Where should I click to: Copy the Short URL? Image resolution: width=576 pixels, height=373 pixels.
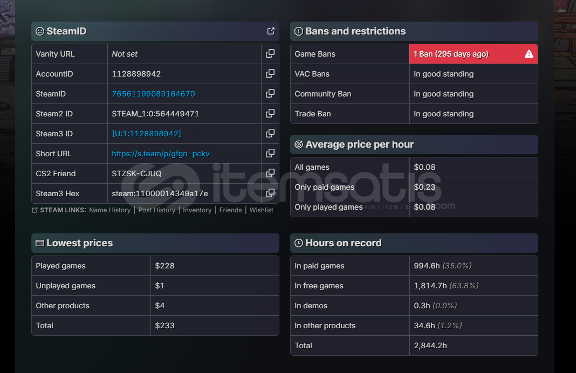[x=270, y=154]
